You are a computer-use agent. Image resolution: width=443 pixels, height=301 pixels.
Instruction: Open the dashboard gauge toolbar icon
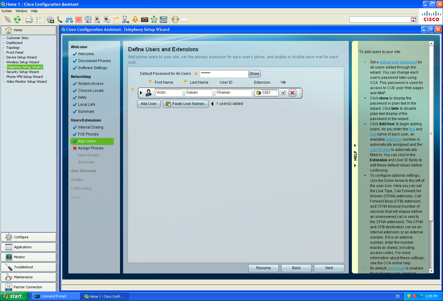(145, 20)
